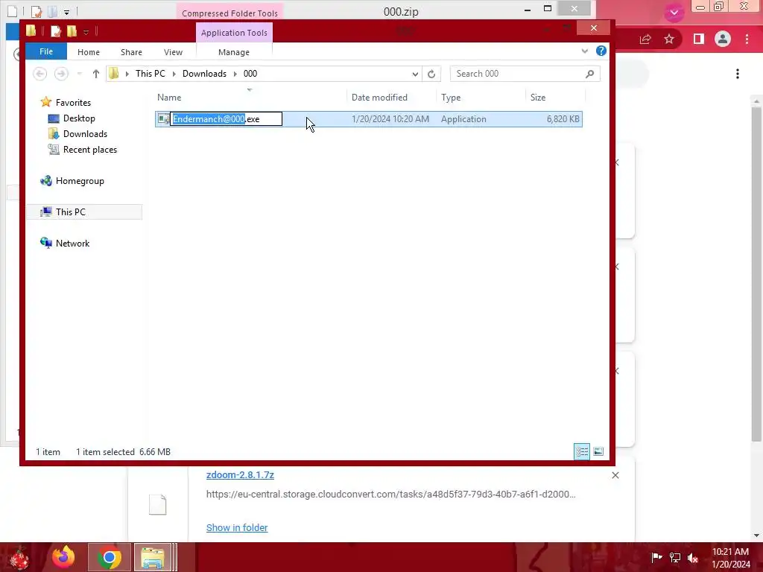Image resolution: width=763 pixels, height=572 pixels.
Task: Open the Share ribbon tab
Action: pos(131,52)
